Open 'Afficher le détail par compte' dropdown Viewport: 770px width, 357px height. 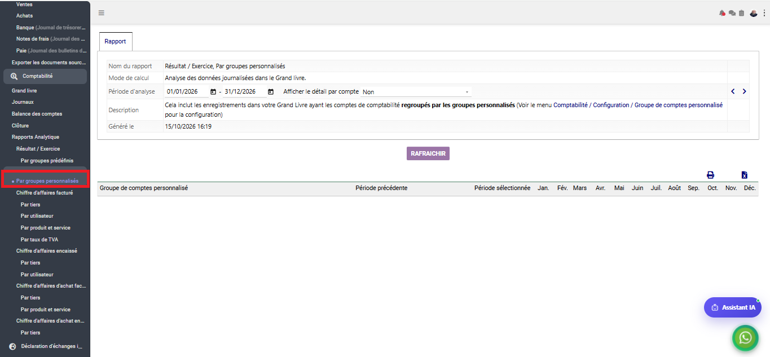coord(416,92)
